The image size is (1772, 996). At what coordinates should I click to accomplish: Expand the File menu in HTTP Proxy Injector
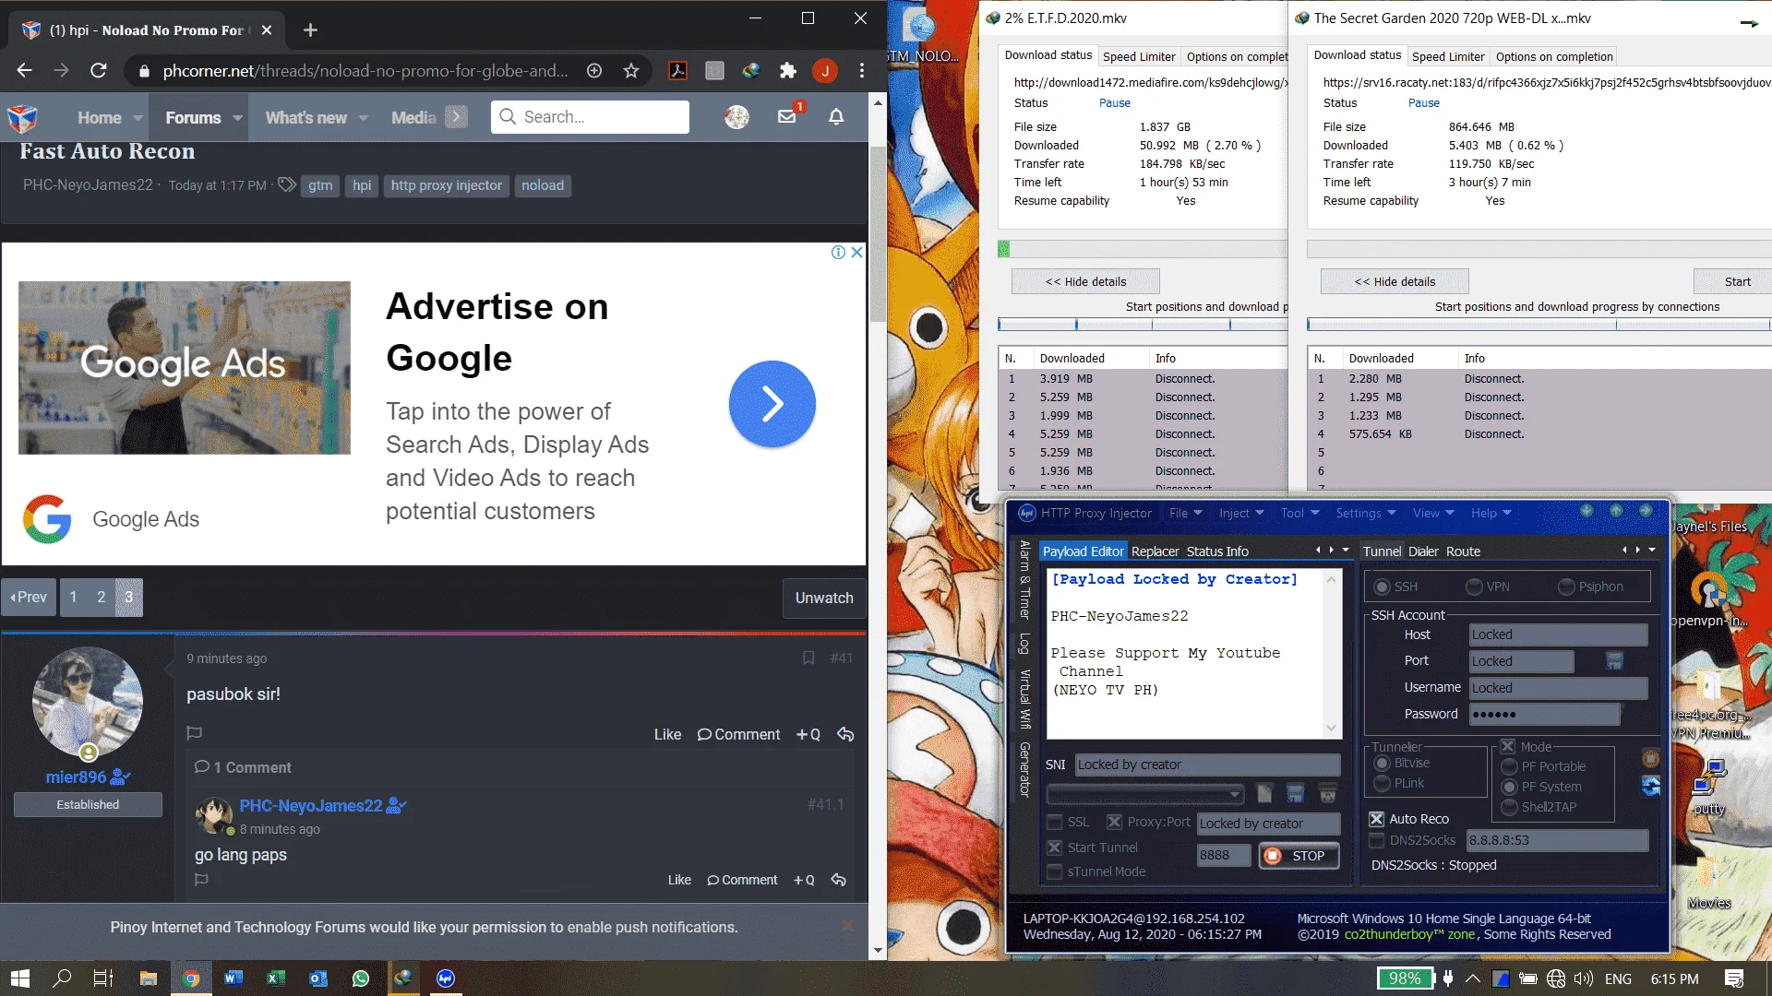(1186, 513)
